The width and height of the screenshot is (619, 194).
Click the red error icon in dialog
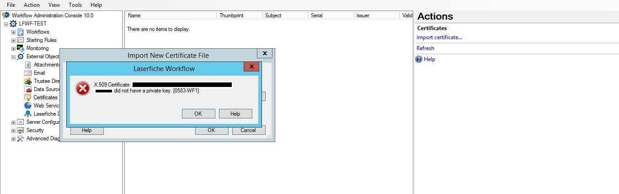click(83, 88)
